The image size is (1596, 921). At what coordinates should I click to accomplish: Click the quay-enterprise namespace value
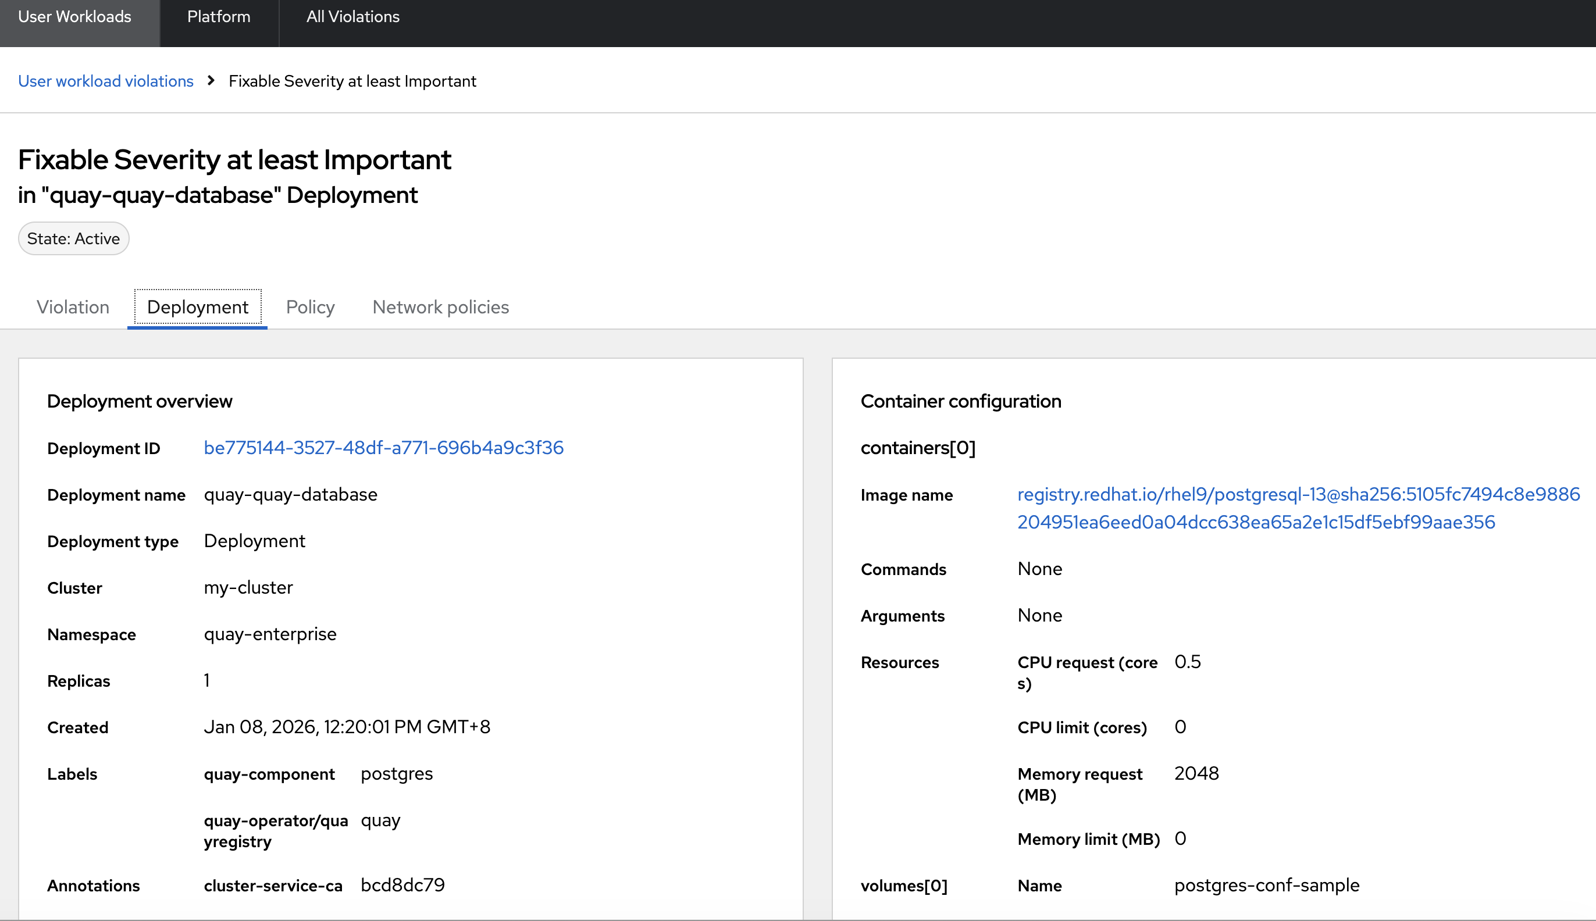[x=270, y=634]
